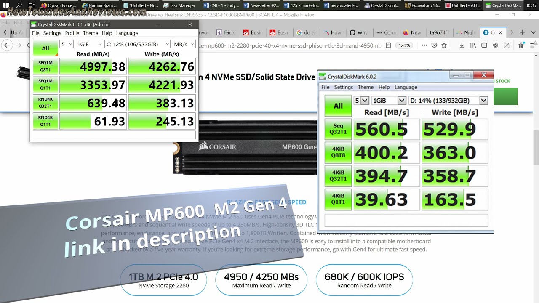Run the 4KiB Q1T1 test in CrystalDiskMark 6.0.2
Image resolution: width=539 pixels, height=303 pixels.
click(338, 199)
